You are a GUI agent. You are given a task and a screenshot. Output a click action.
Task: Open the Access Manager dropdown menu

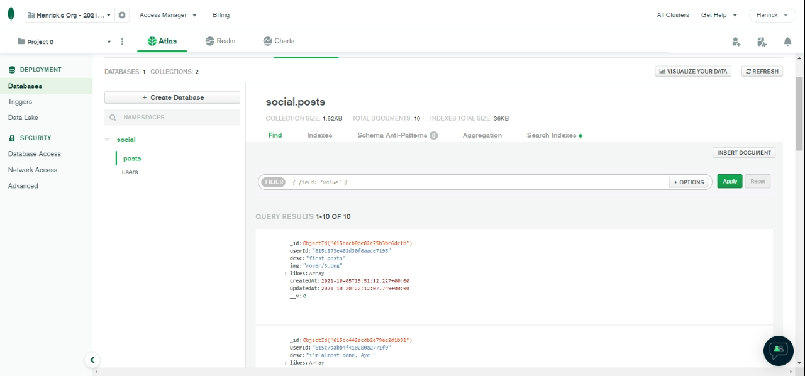pyautogui.click(x=168, y=14)
